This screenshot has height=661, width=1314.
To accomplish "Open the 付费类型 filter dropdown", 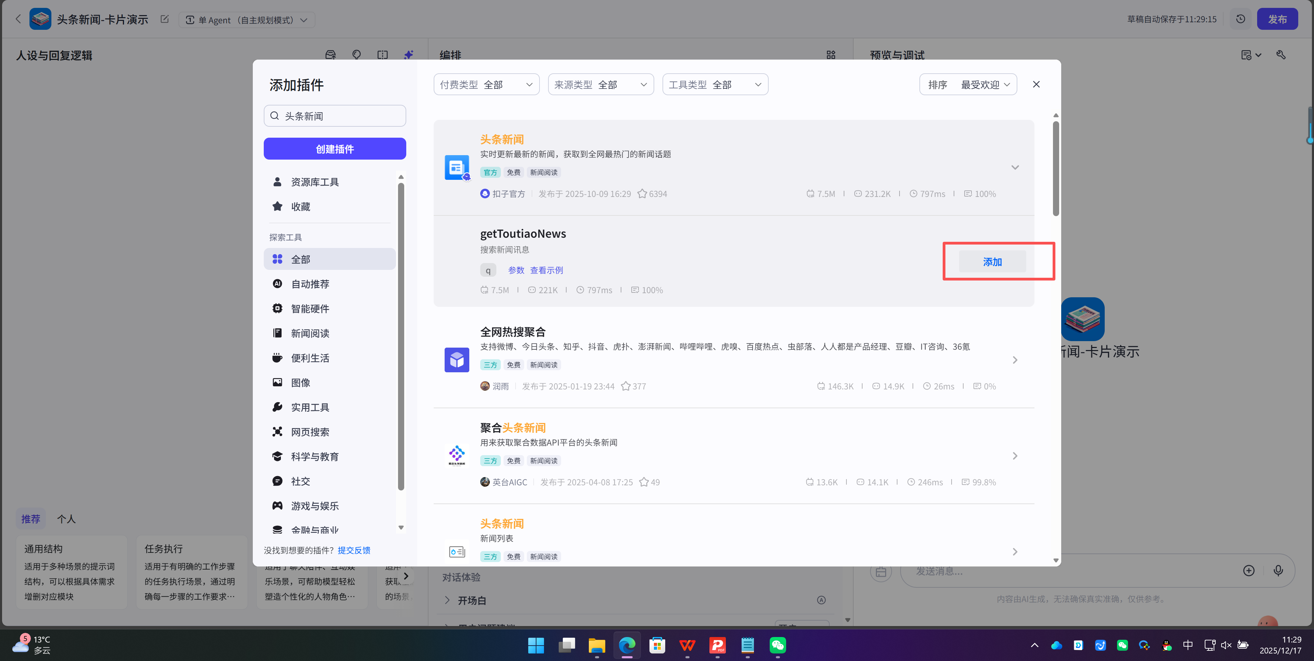I will point(486,84).
